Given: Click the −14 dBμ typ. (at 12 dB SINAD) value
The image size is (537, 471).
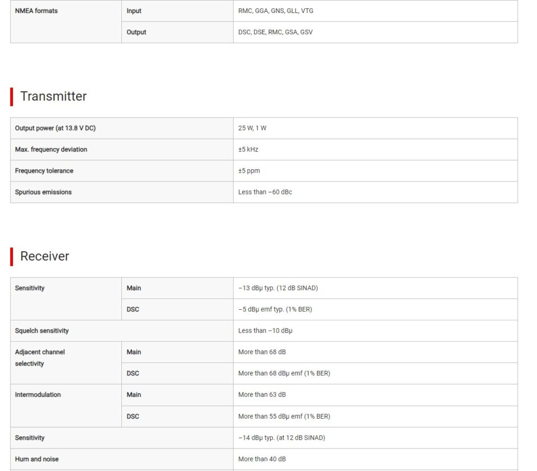Looking at the screenshot, I should point(281,438).
